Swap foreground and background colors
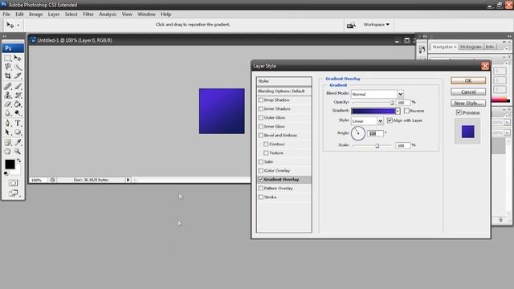This screenshot has height=289, width=514. pos(18,161)
